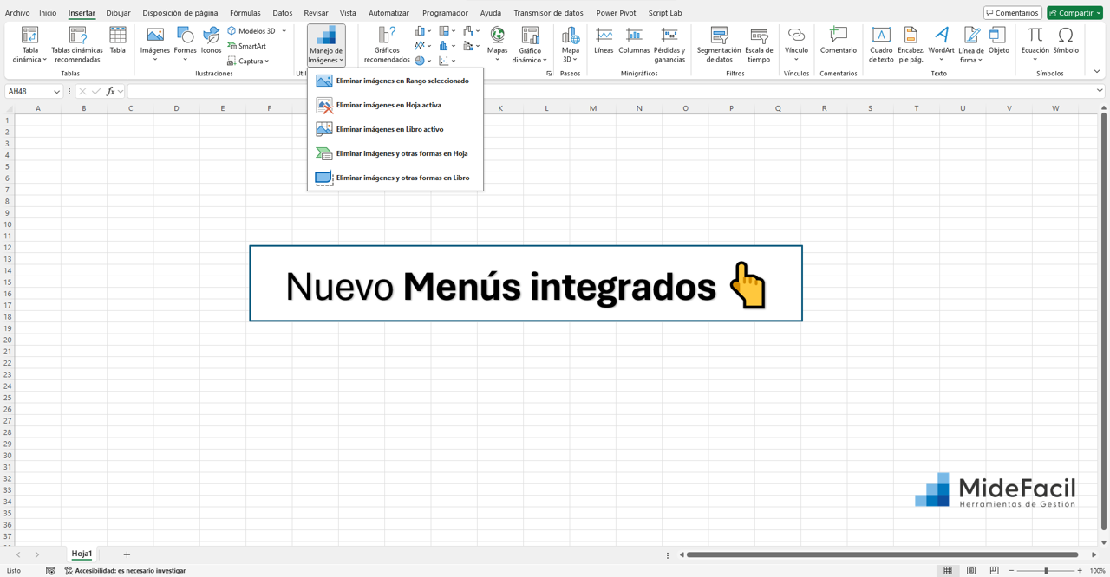
Task: Insert a SmartArt graphic
Action: (x=249, y=45)
